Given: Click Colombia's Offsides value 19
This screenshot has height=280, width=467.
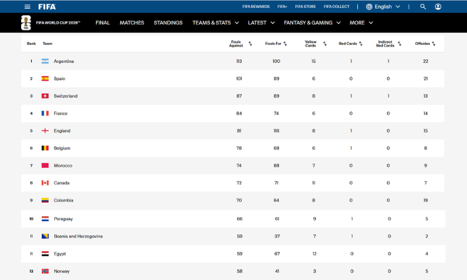Looking at the screenshot, I should pos(426,200).
